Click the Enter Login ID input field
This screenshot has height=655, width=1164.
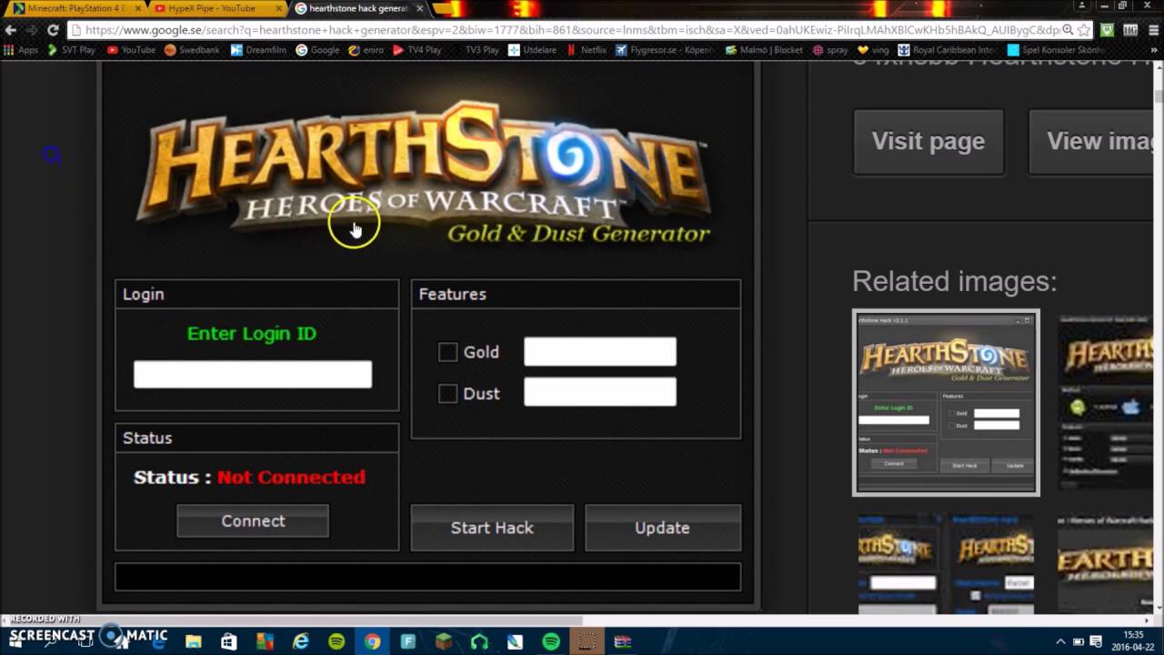tap(253, 374)
